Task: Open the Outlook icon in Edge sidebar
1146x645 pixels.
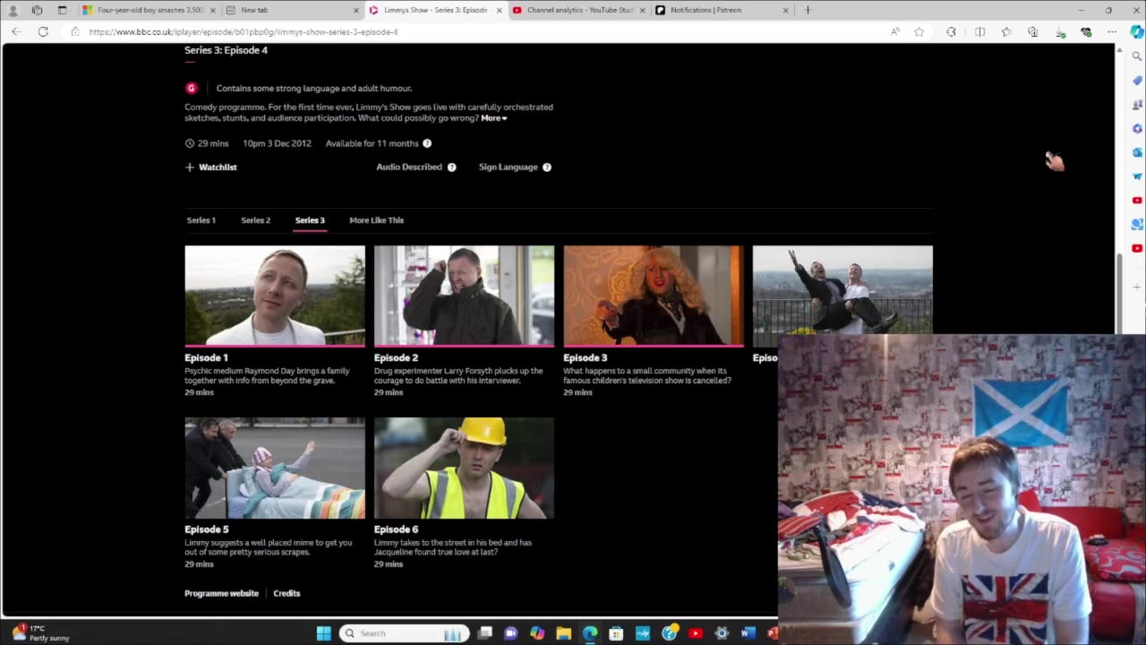Action: pyautogui.click(x=1137, y=152)
